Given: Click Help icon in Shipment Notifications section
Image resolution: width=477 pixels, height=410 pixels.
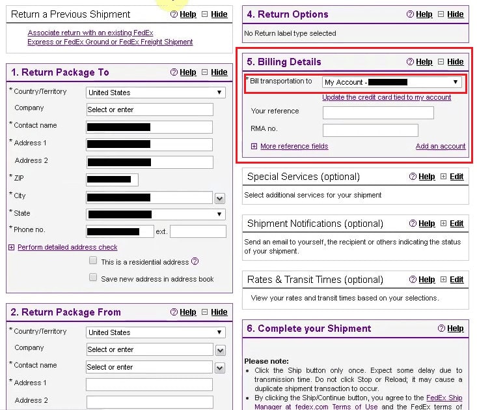Looking at the screenshot, I should point(413,224).
